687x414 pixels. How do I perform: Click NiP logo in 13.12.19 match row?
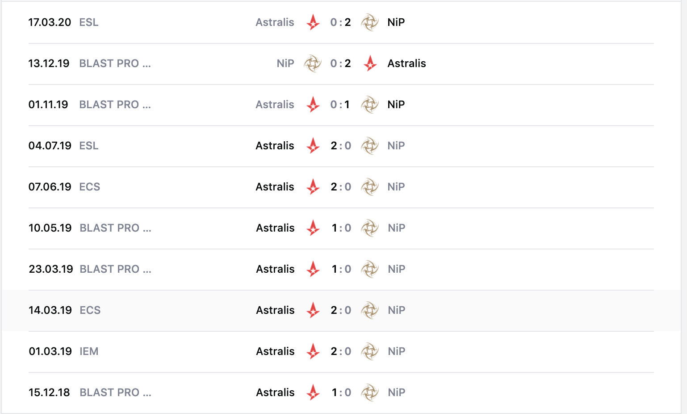click(313, 63)
